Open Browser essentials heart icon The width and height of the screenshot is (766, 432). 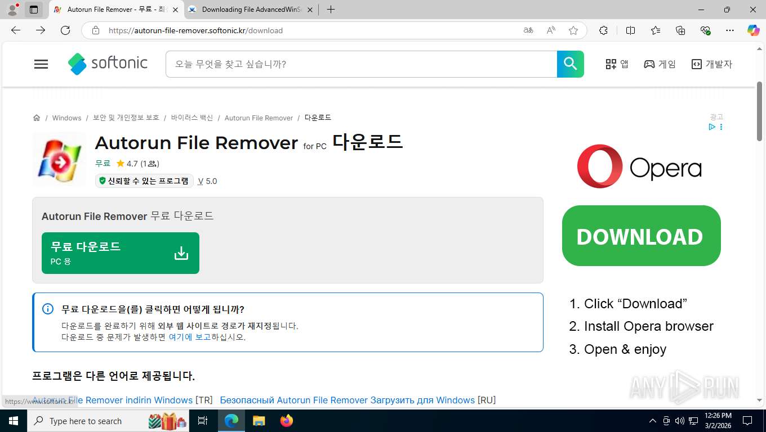(x=705, y=30)
